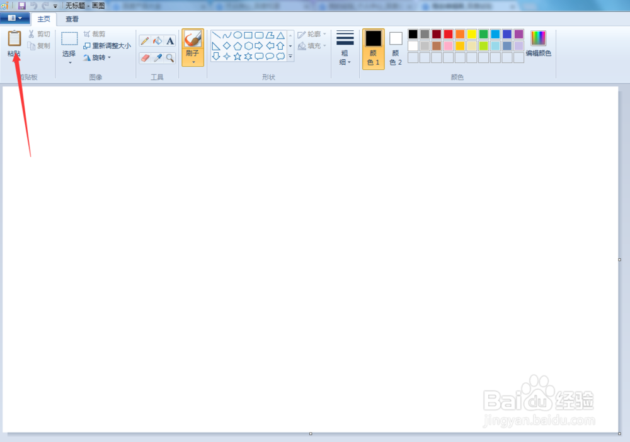Choose the green color swatch

point(484,34)
